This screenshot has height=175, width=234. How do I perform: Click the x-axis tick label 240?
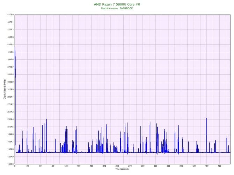click(x=117, y=166)
